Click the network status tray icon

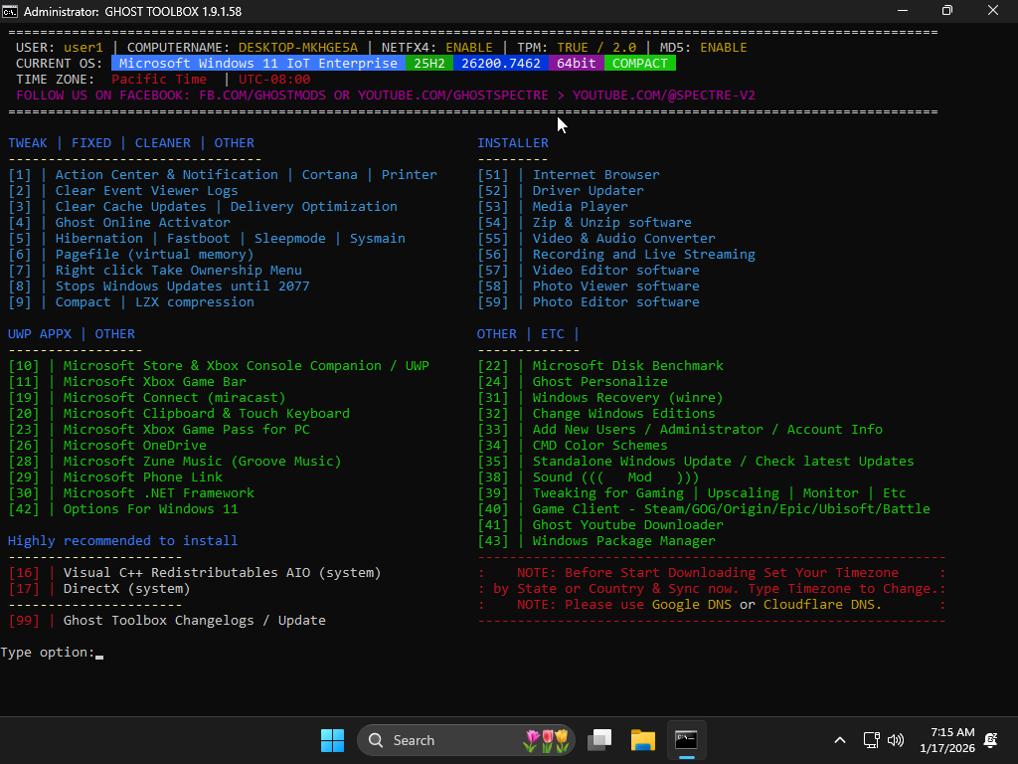coord(871,740)
